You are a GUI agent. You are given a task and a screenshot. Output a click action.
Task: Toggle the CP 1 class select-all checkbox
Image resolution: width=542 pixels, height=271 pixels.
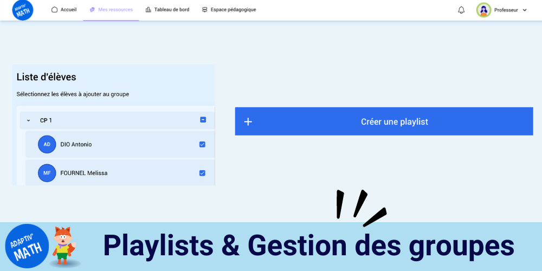click(x=203, y=120)
